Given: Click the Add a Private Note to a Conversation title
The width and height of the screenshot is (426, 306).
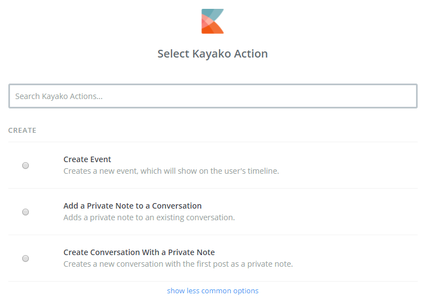Looking at the screenshot, I should coord(133,206).
